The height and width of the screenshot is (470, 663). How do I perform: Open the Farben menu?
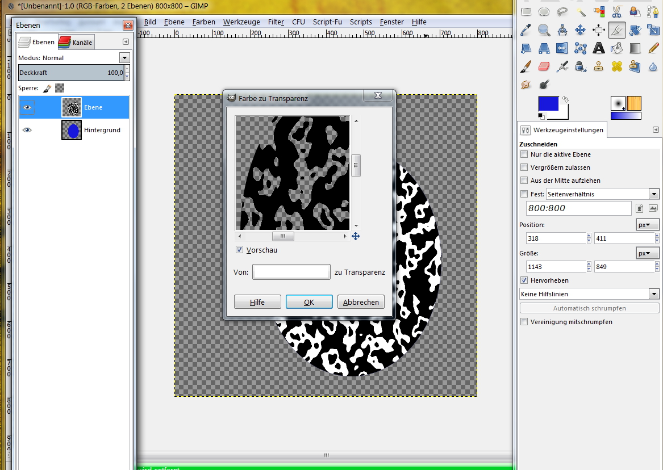pos(204,22)
